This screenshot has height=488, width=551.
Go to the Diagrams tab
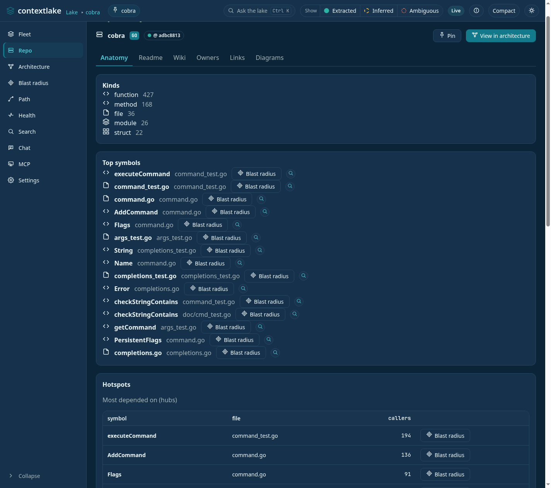tap(270, 58)
